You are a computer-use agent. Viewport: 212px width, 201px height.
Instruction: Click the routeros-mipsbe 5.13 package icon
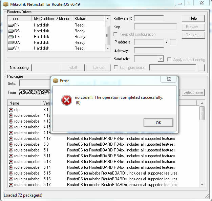pos(11,162)
